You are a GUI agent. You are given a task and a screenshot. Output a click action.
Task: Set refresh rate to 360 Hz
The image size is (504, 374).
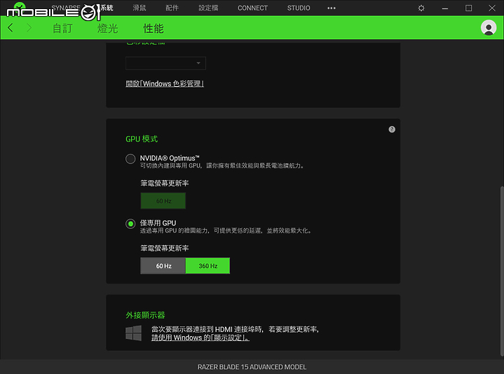(207, 266)
